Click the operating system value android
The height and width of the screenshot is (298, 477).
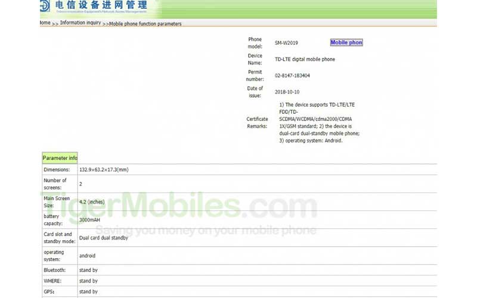pyautogui.click(x=88, y=256)
